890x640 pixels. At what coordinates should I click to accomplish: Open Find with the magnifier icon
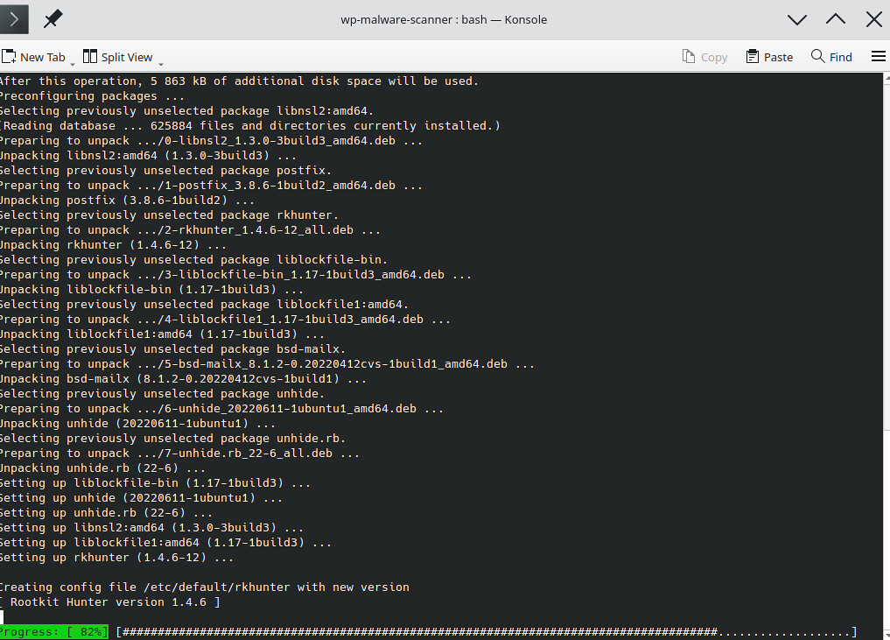[x=817, y=57]
